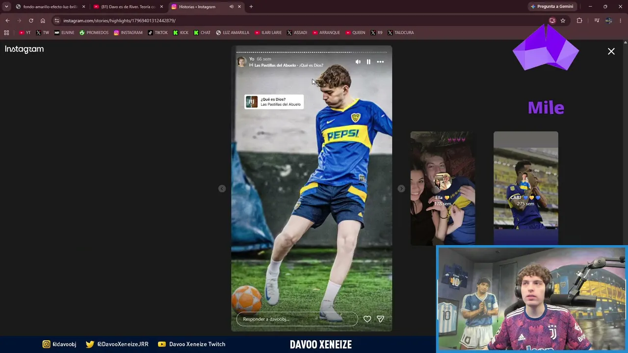
Task: Open the apps grid in bookmarks bar
Action: 6,33
